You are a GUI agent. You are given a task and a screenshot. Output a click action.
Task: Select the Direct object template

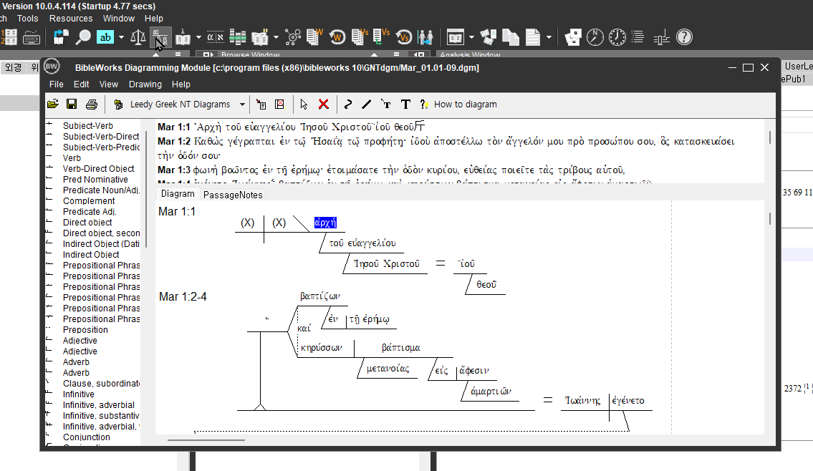pos(87,223)
